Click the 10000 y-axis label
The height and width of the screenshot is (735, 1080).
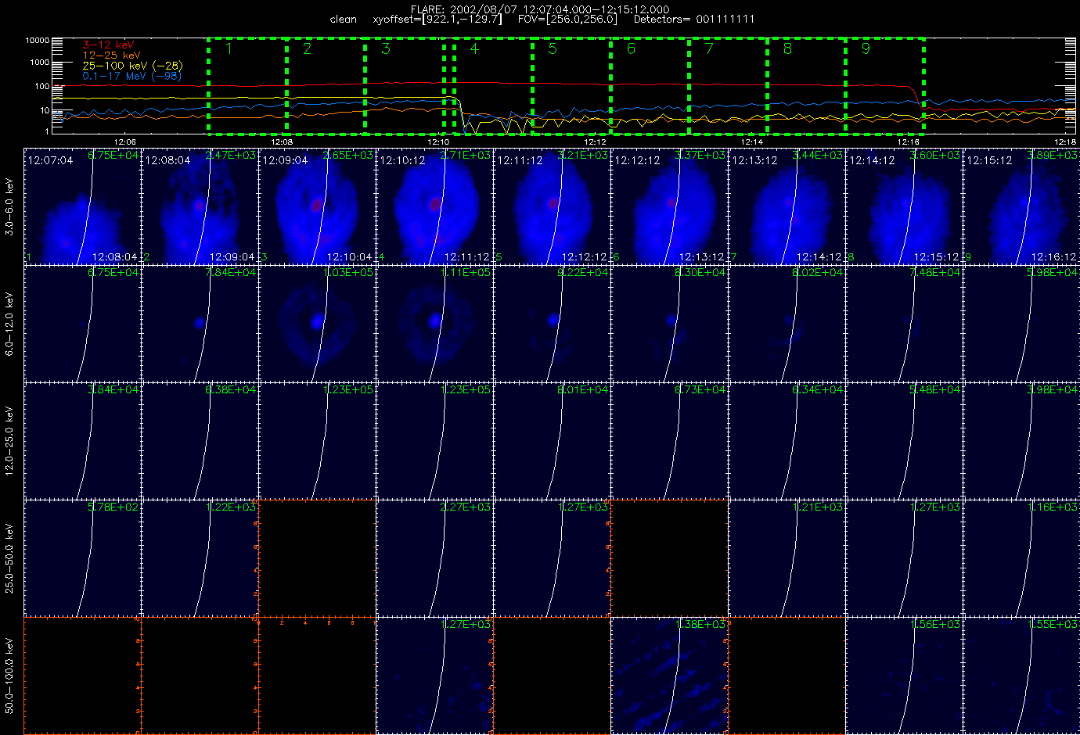(x=38, y=40)
